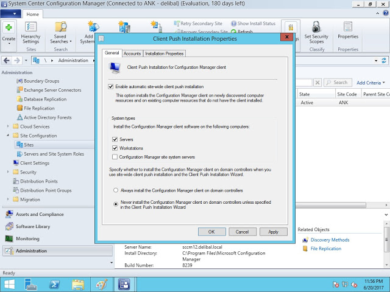The image size is (390, 292).
Task: Select Always install on domain controllers option
Action: tap(115, 190)
